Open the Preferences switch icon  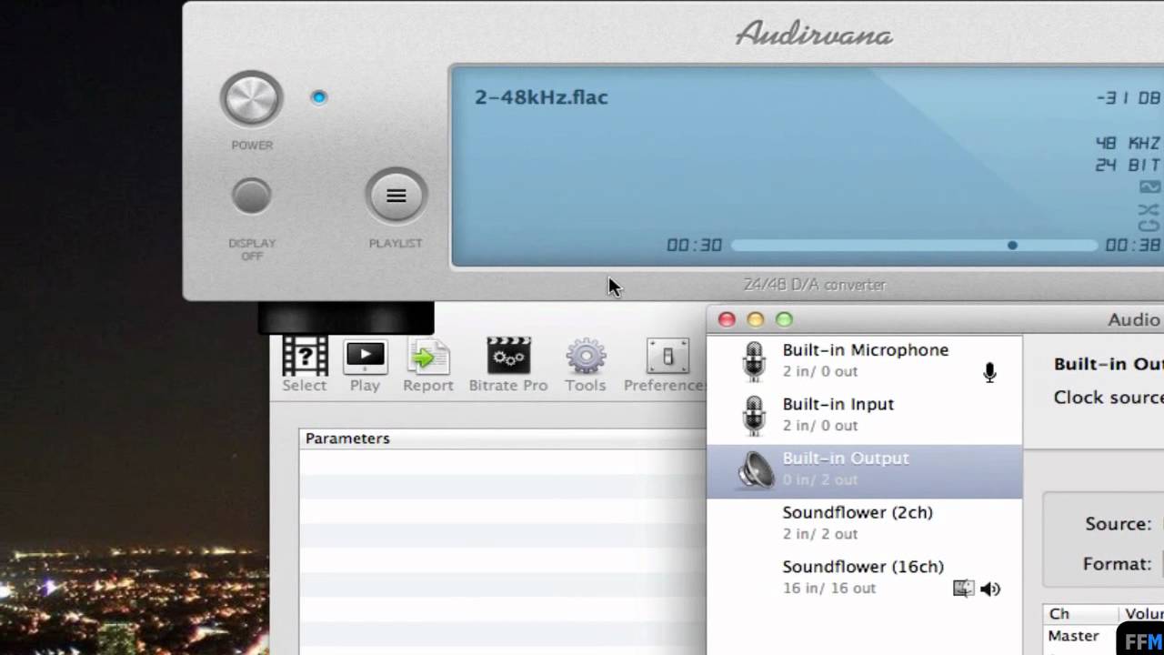tap(667, 356)
